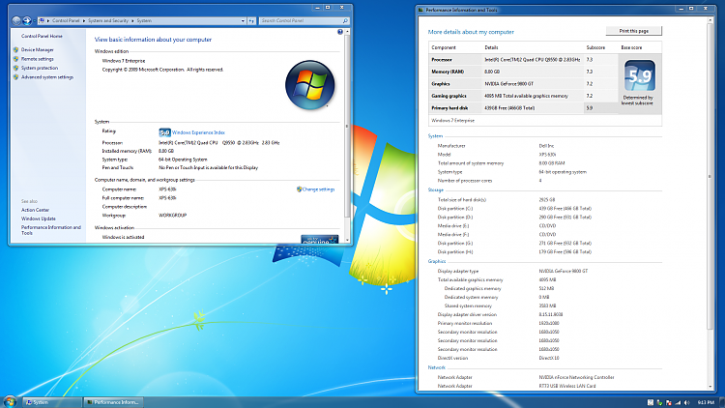
Task: Go back with the System window Back arrow
Action: click(x=16, y=20)
